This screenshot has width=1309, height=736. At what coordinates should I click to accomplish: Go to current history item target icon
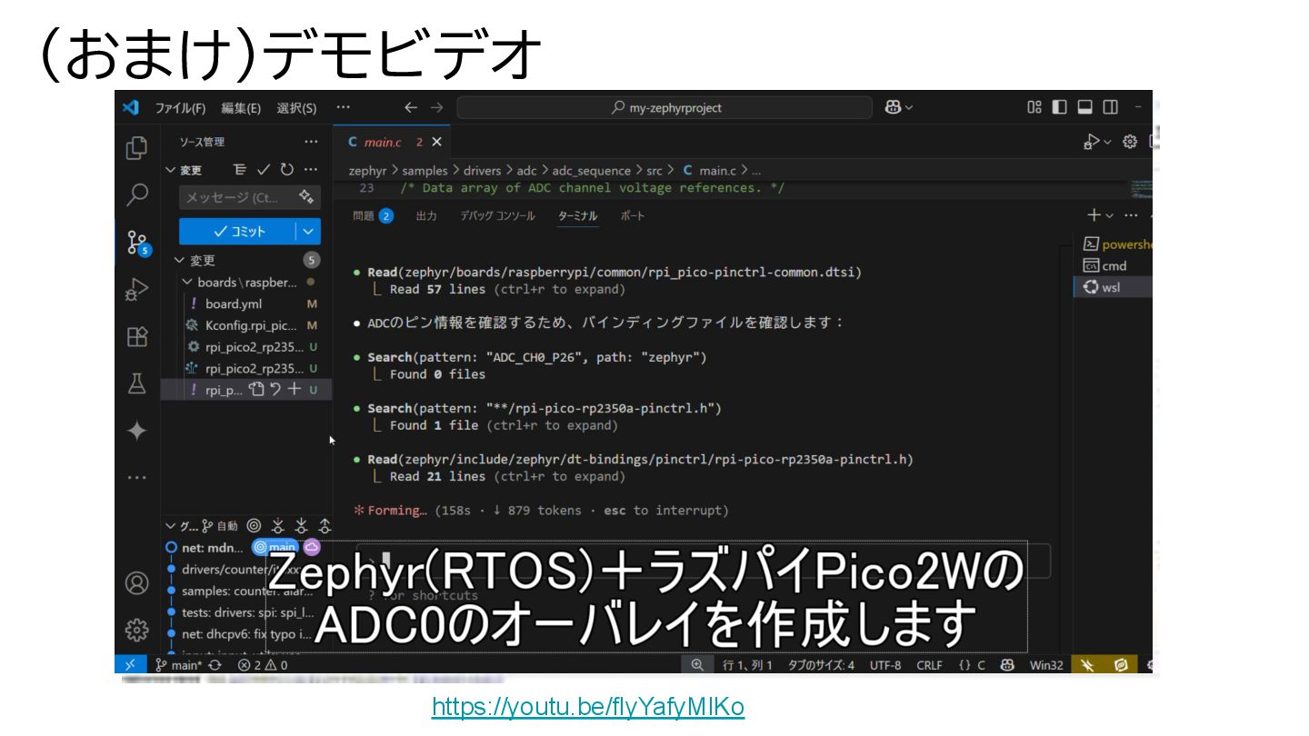click(254, 525)
